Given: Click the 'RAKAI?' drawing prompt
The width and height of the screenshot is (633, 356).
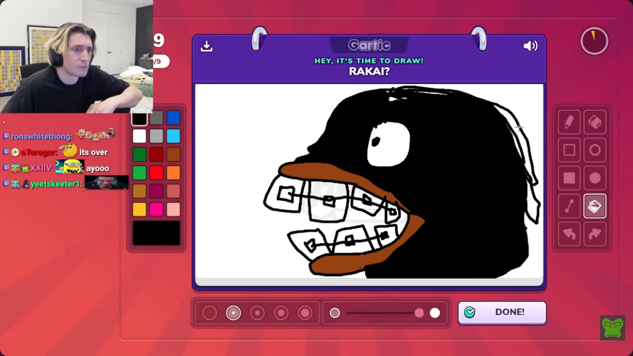Looking at the screenshot, I should 369,72.
